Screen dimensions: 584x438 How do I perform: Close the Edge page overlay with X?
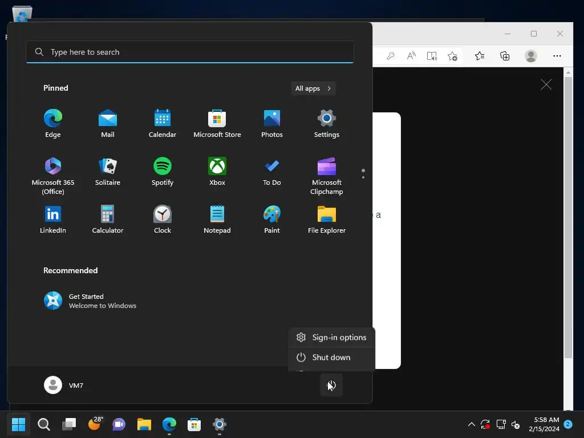click(546, 84)
